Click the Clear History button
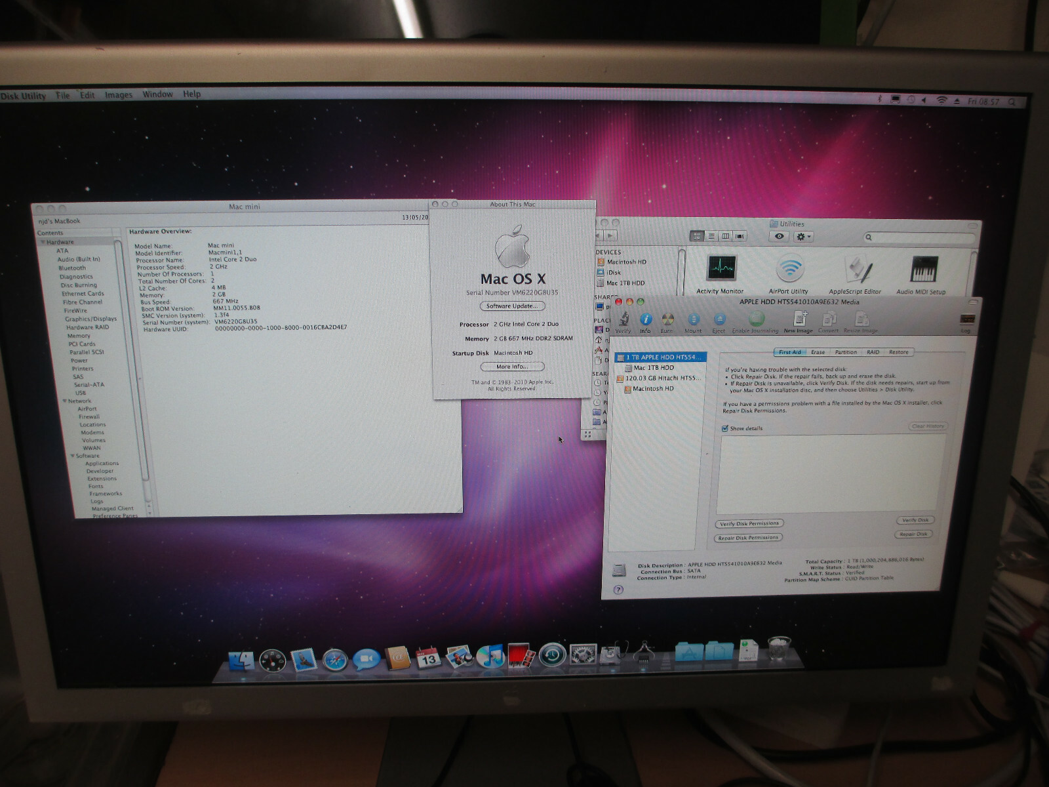 click(928, 426)
